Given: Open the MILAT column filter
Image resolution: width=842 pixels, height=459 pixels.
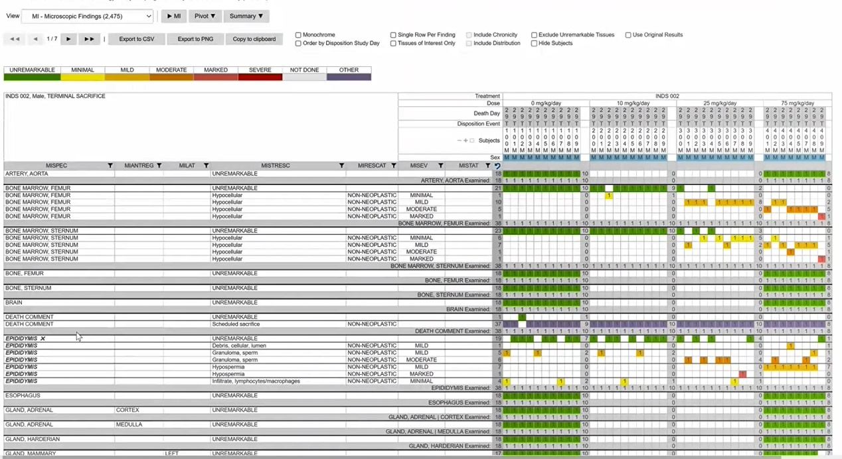Looking at the screenshot, I should (x=206, y=166).
